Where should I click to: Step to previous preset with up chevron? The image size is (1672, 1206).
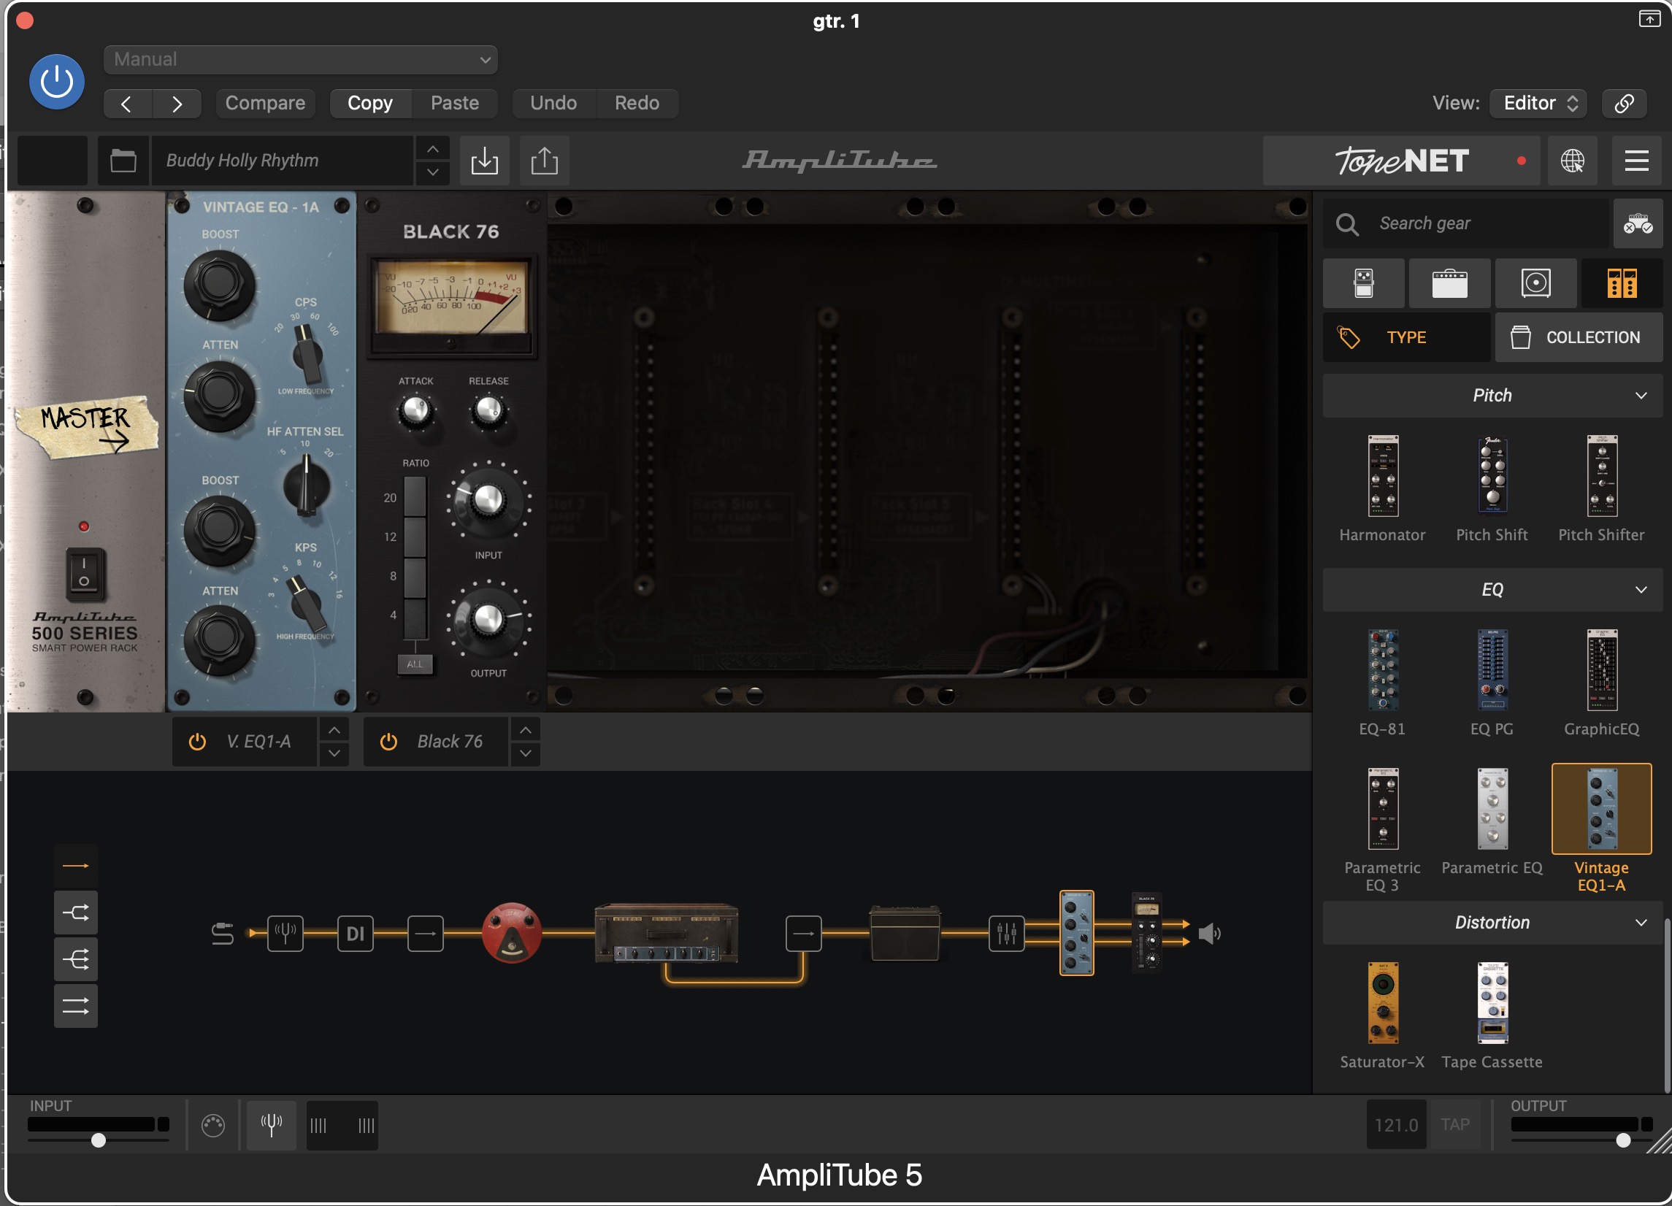[433, 149]
